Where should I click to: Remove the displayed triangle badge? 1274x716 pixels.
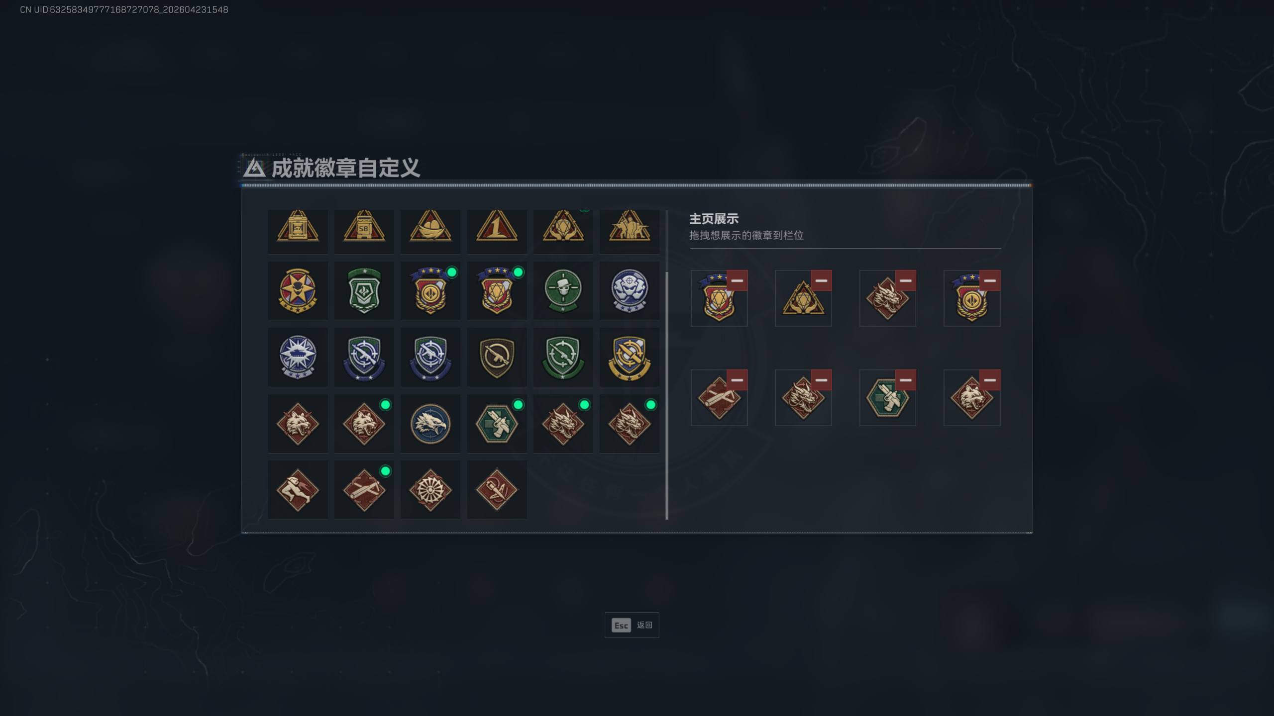821,280
